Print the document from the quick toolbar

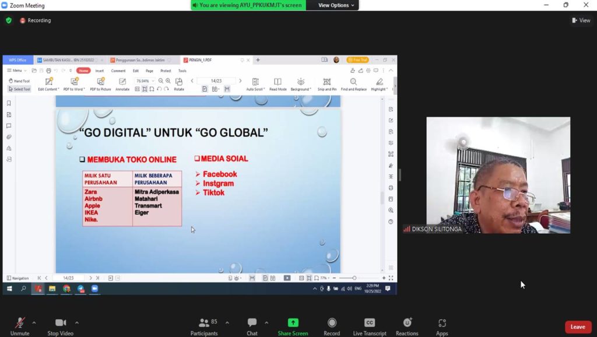48,71
